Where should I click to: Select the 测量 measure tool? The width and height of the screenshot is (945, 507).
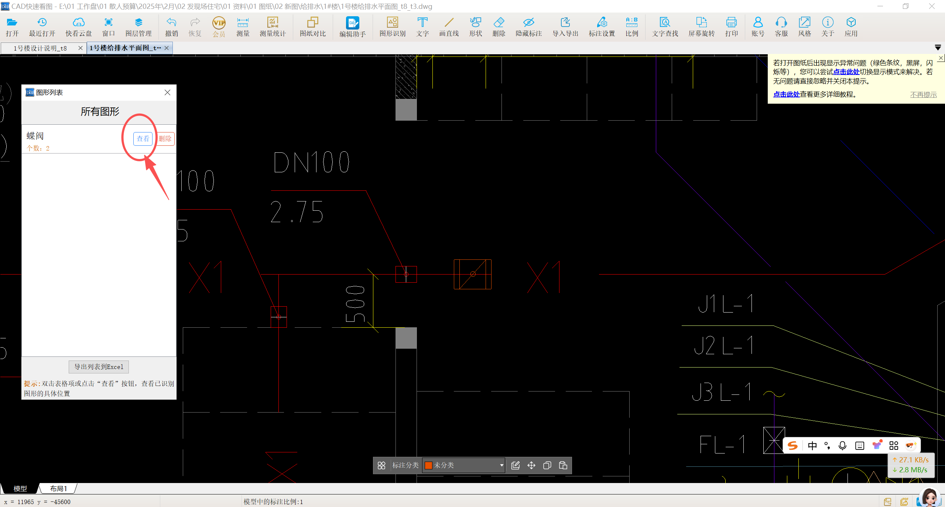[243, 27]
